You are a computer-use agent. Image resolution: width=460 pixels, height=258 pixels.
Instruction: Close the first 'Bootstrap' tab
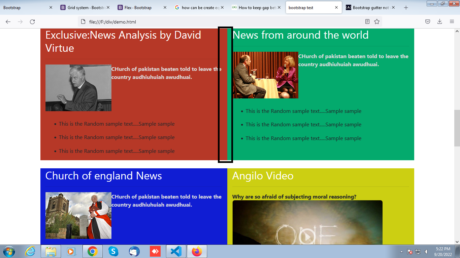click(51, 8)
